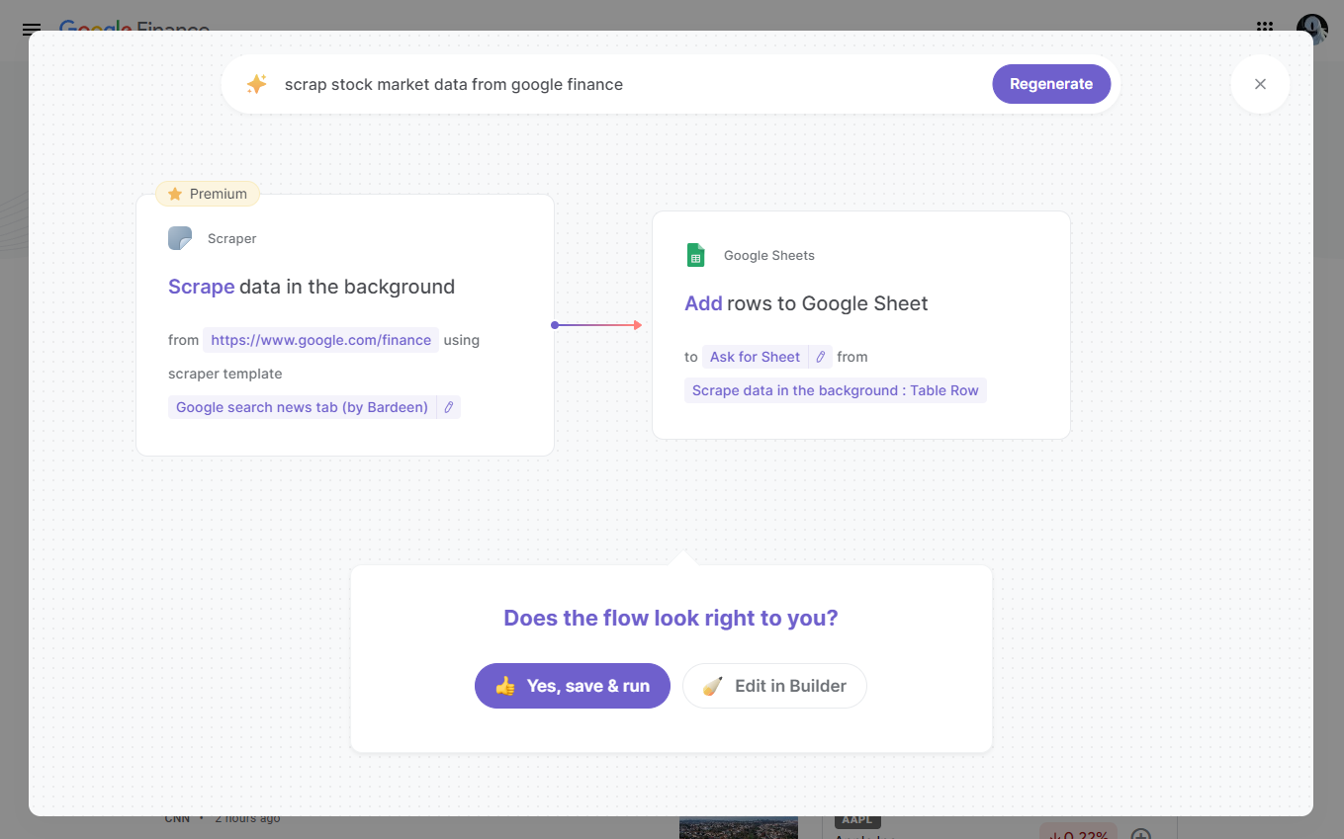Image resolution: width=1344 pixels, height=839 pixels.
Task: Click the Scraper label text
Action: coord(232,238)
